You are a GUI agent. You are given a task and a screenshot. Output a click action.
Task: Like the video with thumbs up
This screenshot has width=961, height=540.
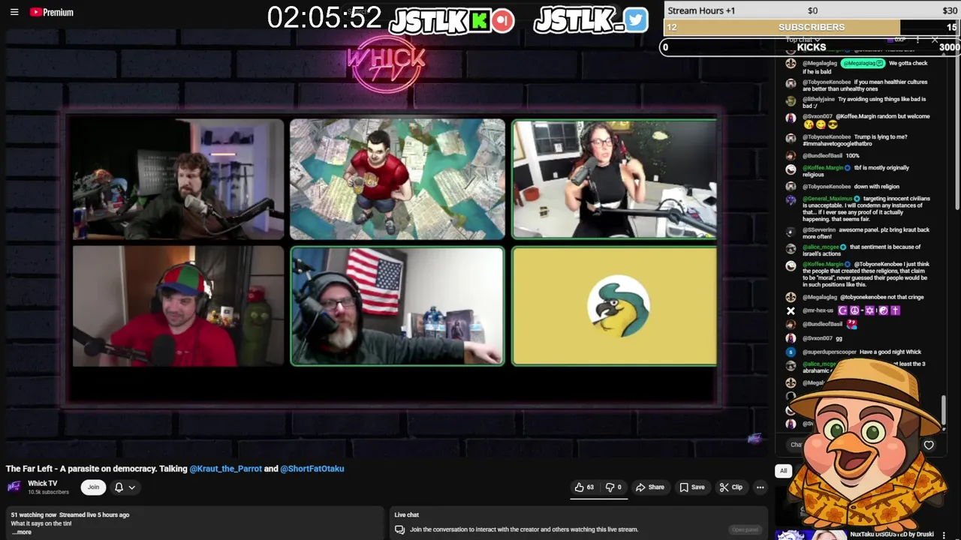pyautogui.click(x=584, y=487)
